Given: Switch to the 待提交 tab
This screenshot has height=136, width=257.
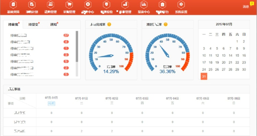Looking at the screenshot, I should point(34,24).
